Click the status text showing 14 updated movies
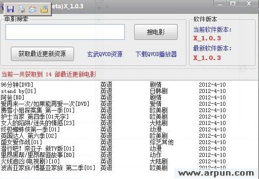259x179 pixels. (49, 75)
